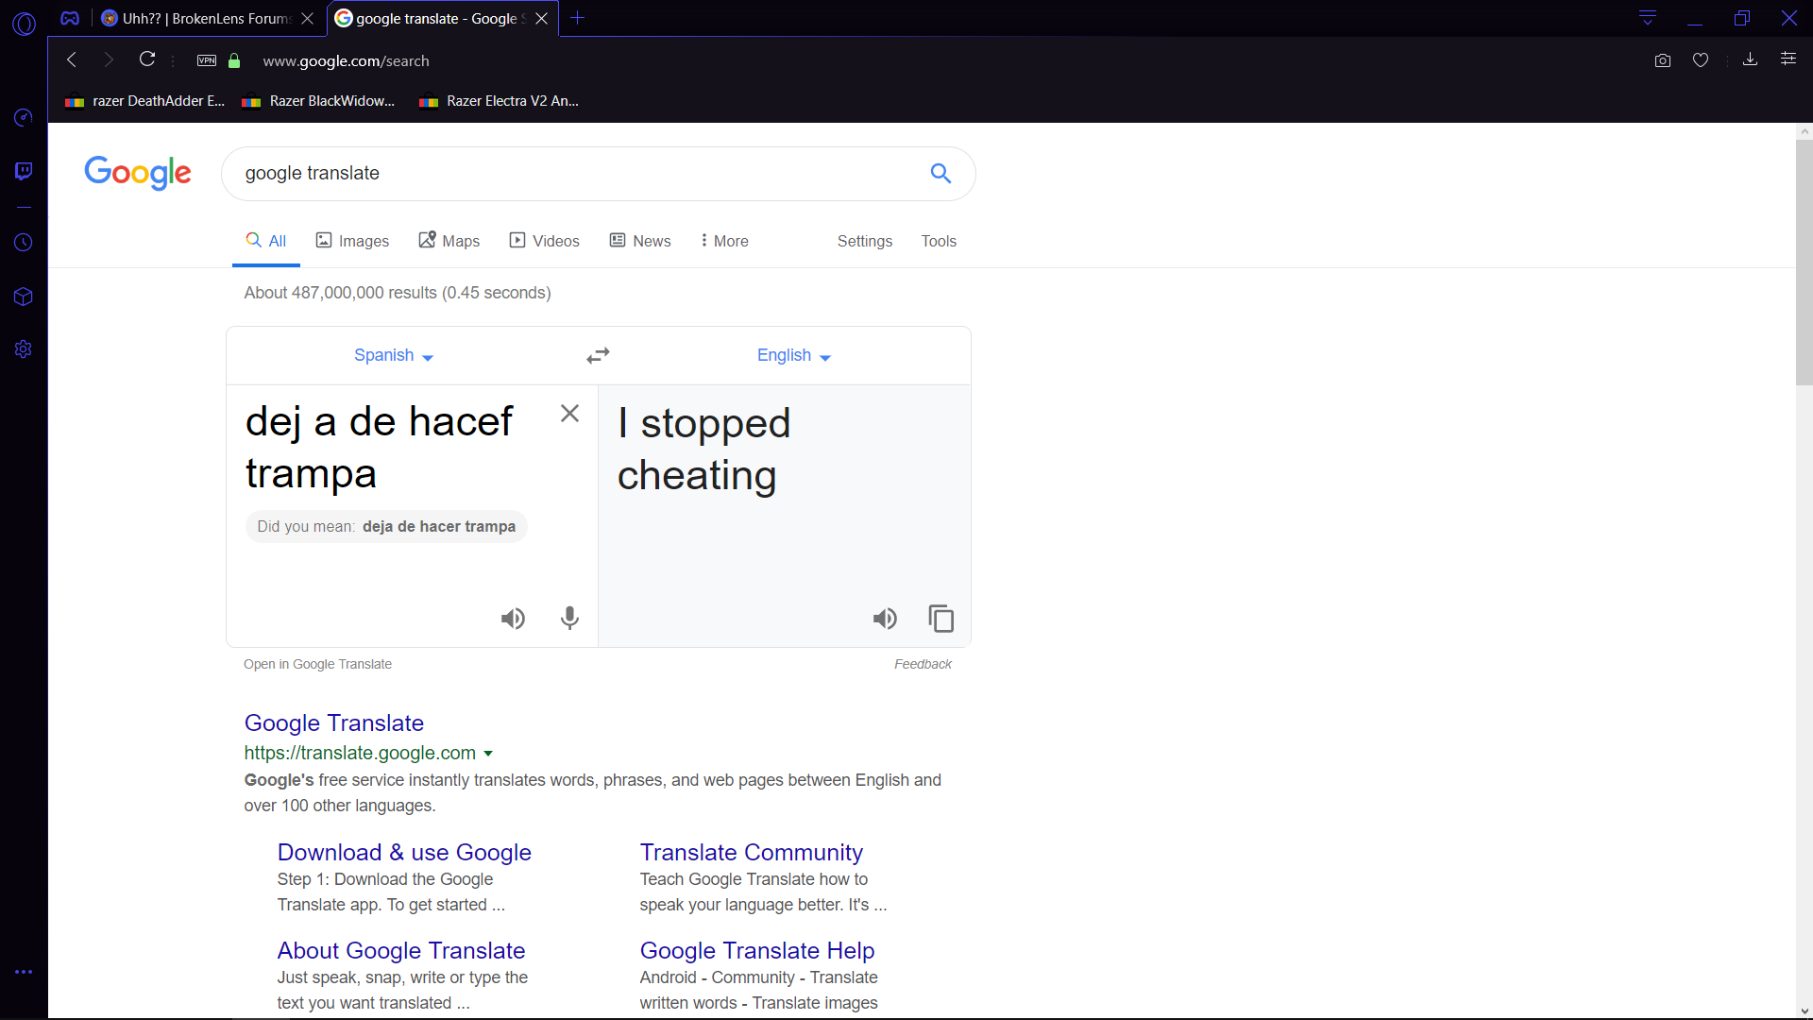This screenshot has height=1020, width=1813.
Task: Open the downloads icon
Action: [1750, 59]
